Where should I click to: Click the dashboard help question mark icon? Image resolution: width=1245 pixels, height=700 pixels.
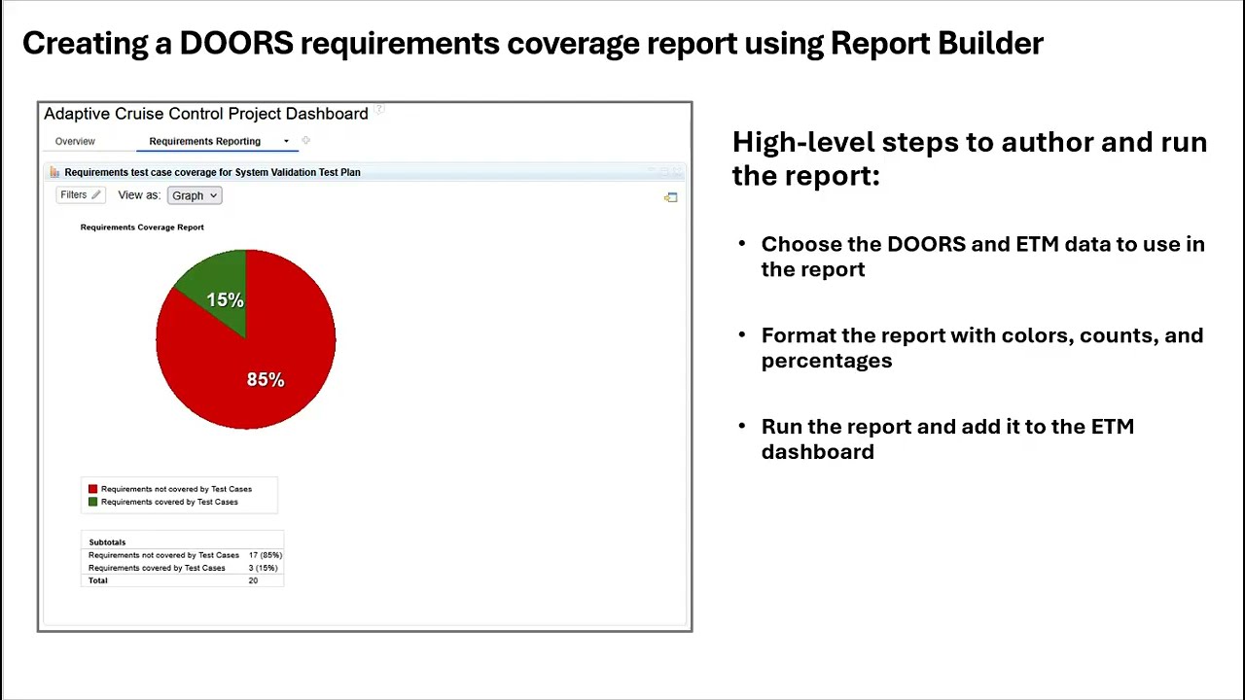(x=379, y=110)
